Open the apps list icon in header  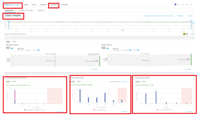[x=183, y=5]
